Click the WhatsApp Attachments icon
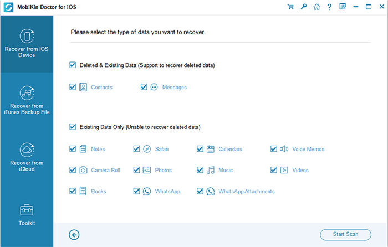The image size is (388, 247). tap(211, 192)
